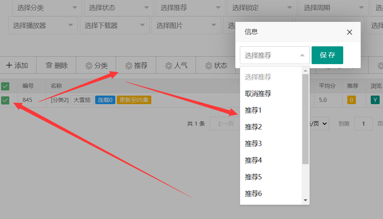Screen dimensions: 383x219
Task: Click the 共 1 条 total count text
Action: click(x=196, y=124)
